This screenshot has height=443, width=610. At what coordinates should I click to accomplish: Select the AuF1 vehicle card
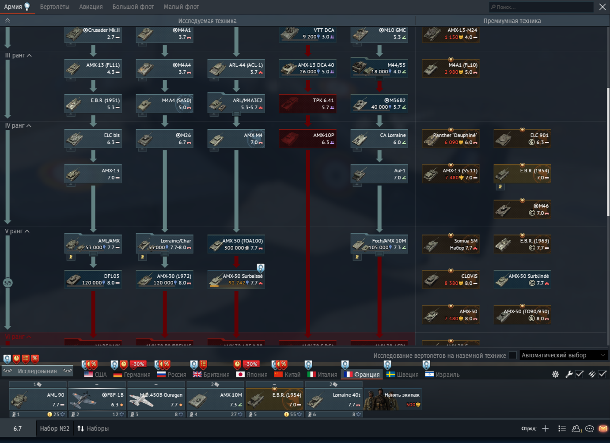point(379,174)
